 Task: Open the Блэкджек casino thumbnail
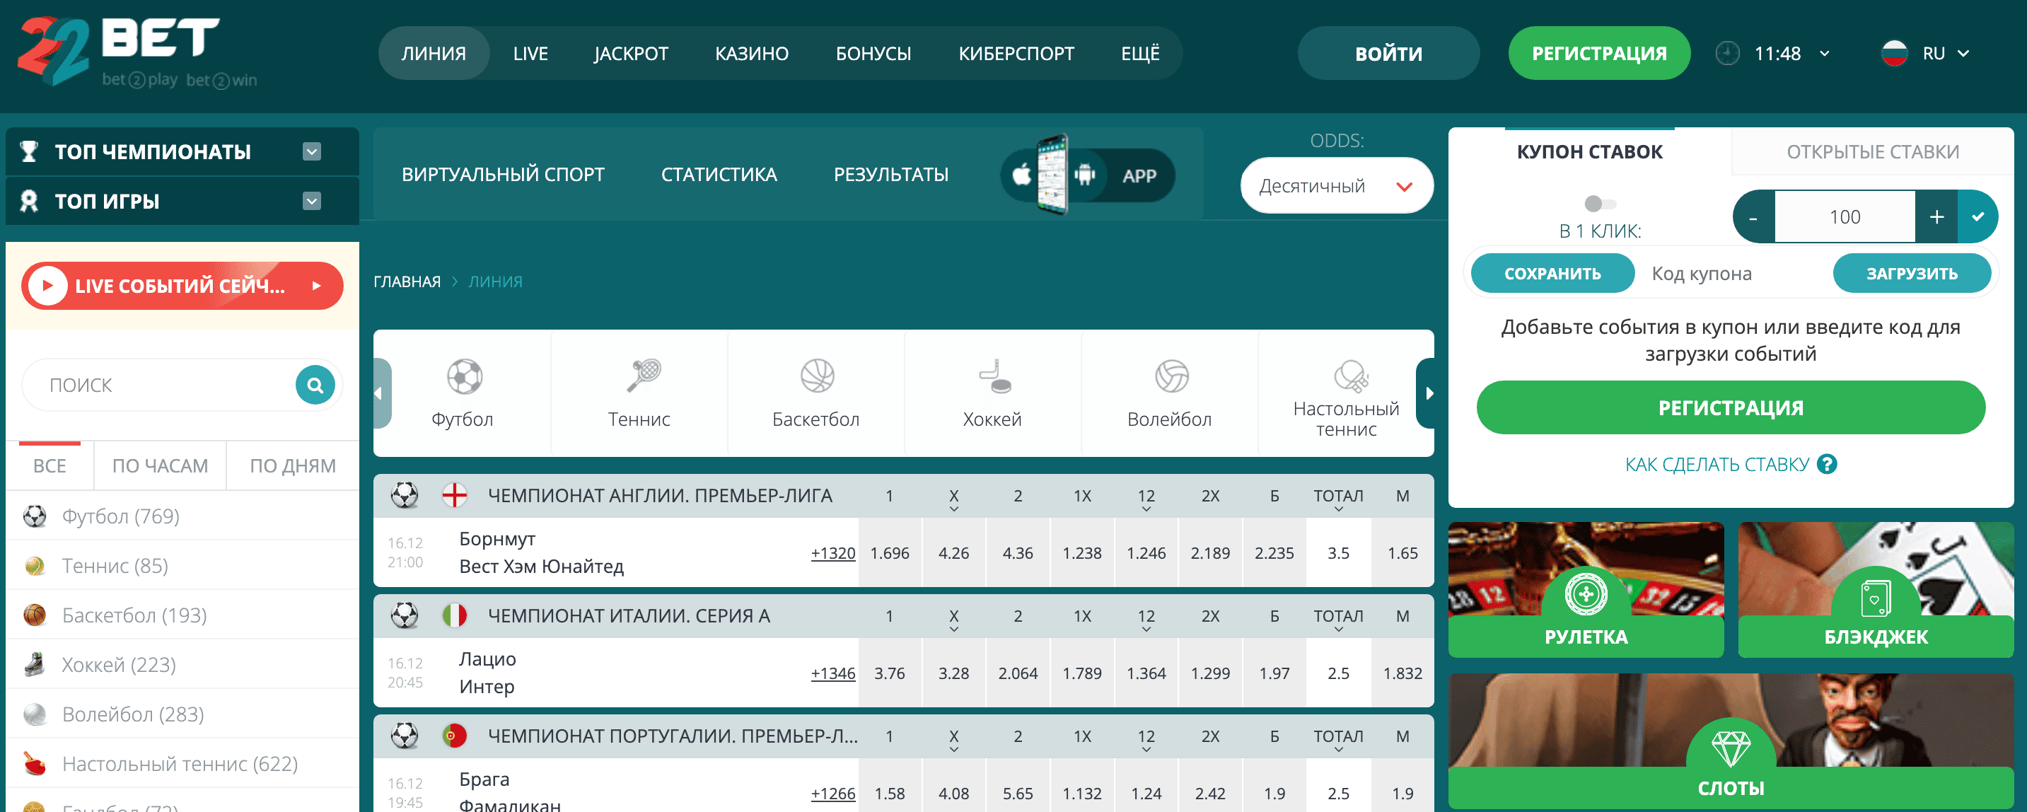coord(1876,589)
